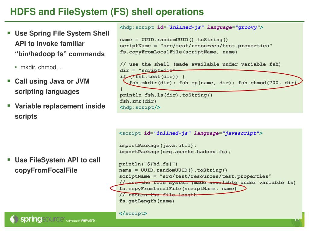Click the groovy 'name = UUID.randomUUID().toString()' line
This screenshot has height=231, width=309.
[x=174, y=40]
